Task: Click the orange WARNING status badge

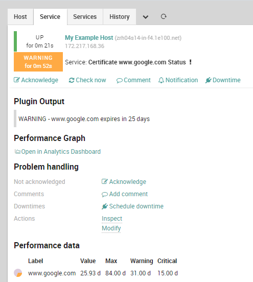Action: [x=38, y=62]
